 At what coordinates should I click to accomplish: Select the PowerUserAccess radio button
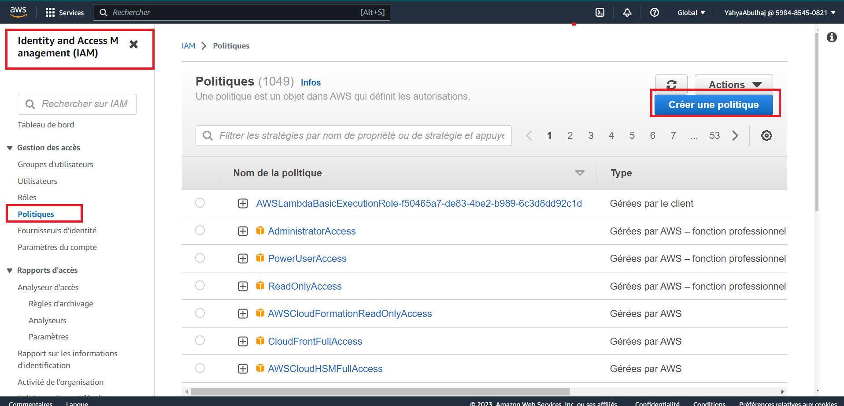[x=200, y=258]
